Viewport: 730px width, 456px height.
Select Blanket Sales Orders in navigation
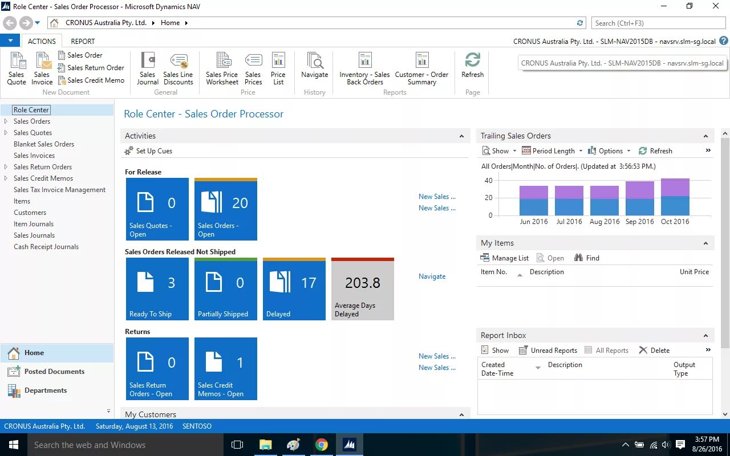click(44, 144)
